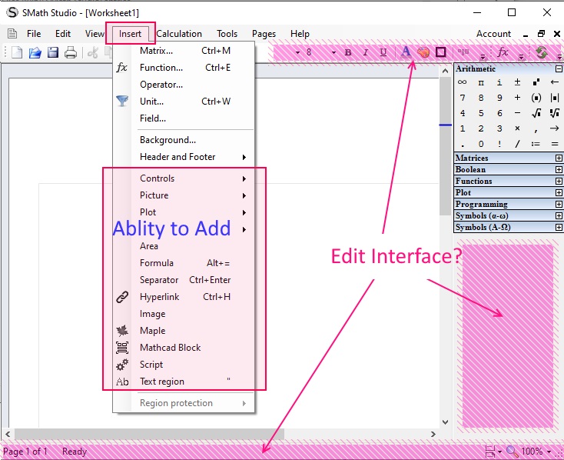Viewport: 564px width, 460px height.
Task: Click the text color 'A' icon
Action: coord(406,52)
